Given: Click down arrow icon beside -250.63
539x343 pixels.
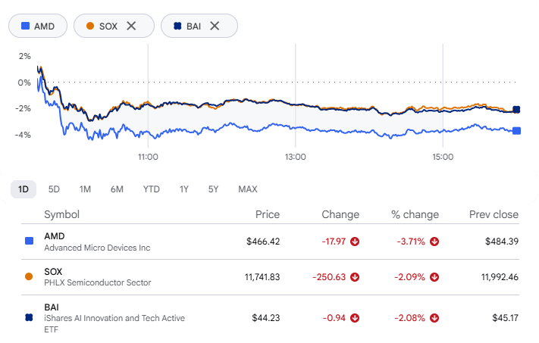Looking at the screenshot, I should coord(355,277).
